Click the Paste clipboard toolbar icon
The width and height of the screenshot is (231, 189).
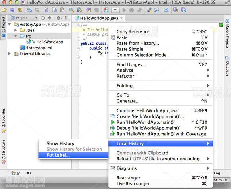coord(62,10)
